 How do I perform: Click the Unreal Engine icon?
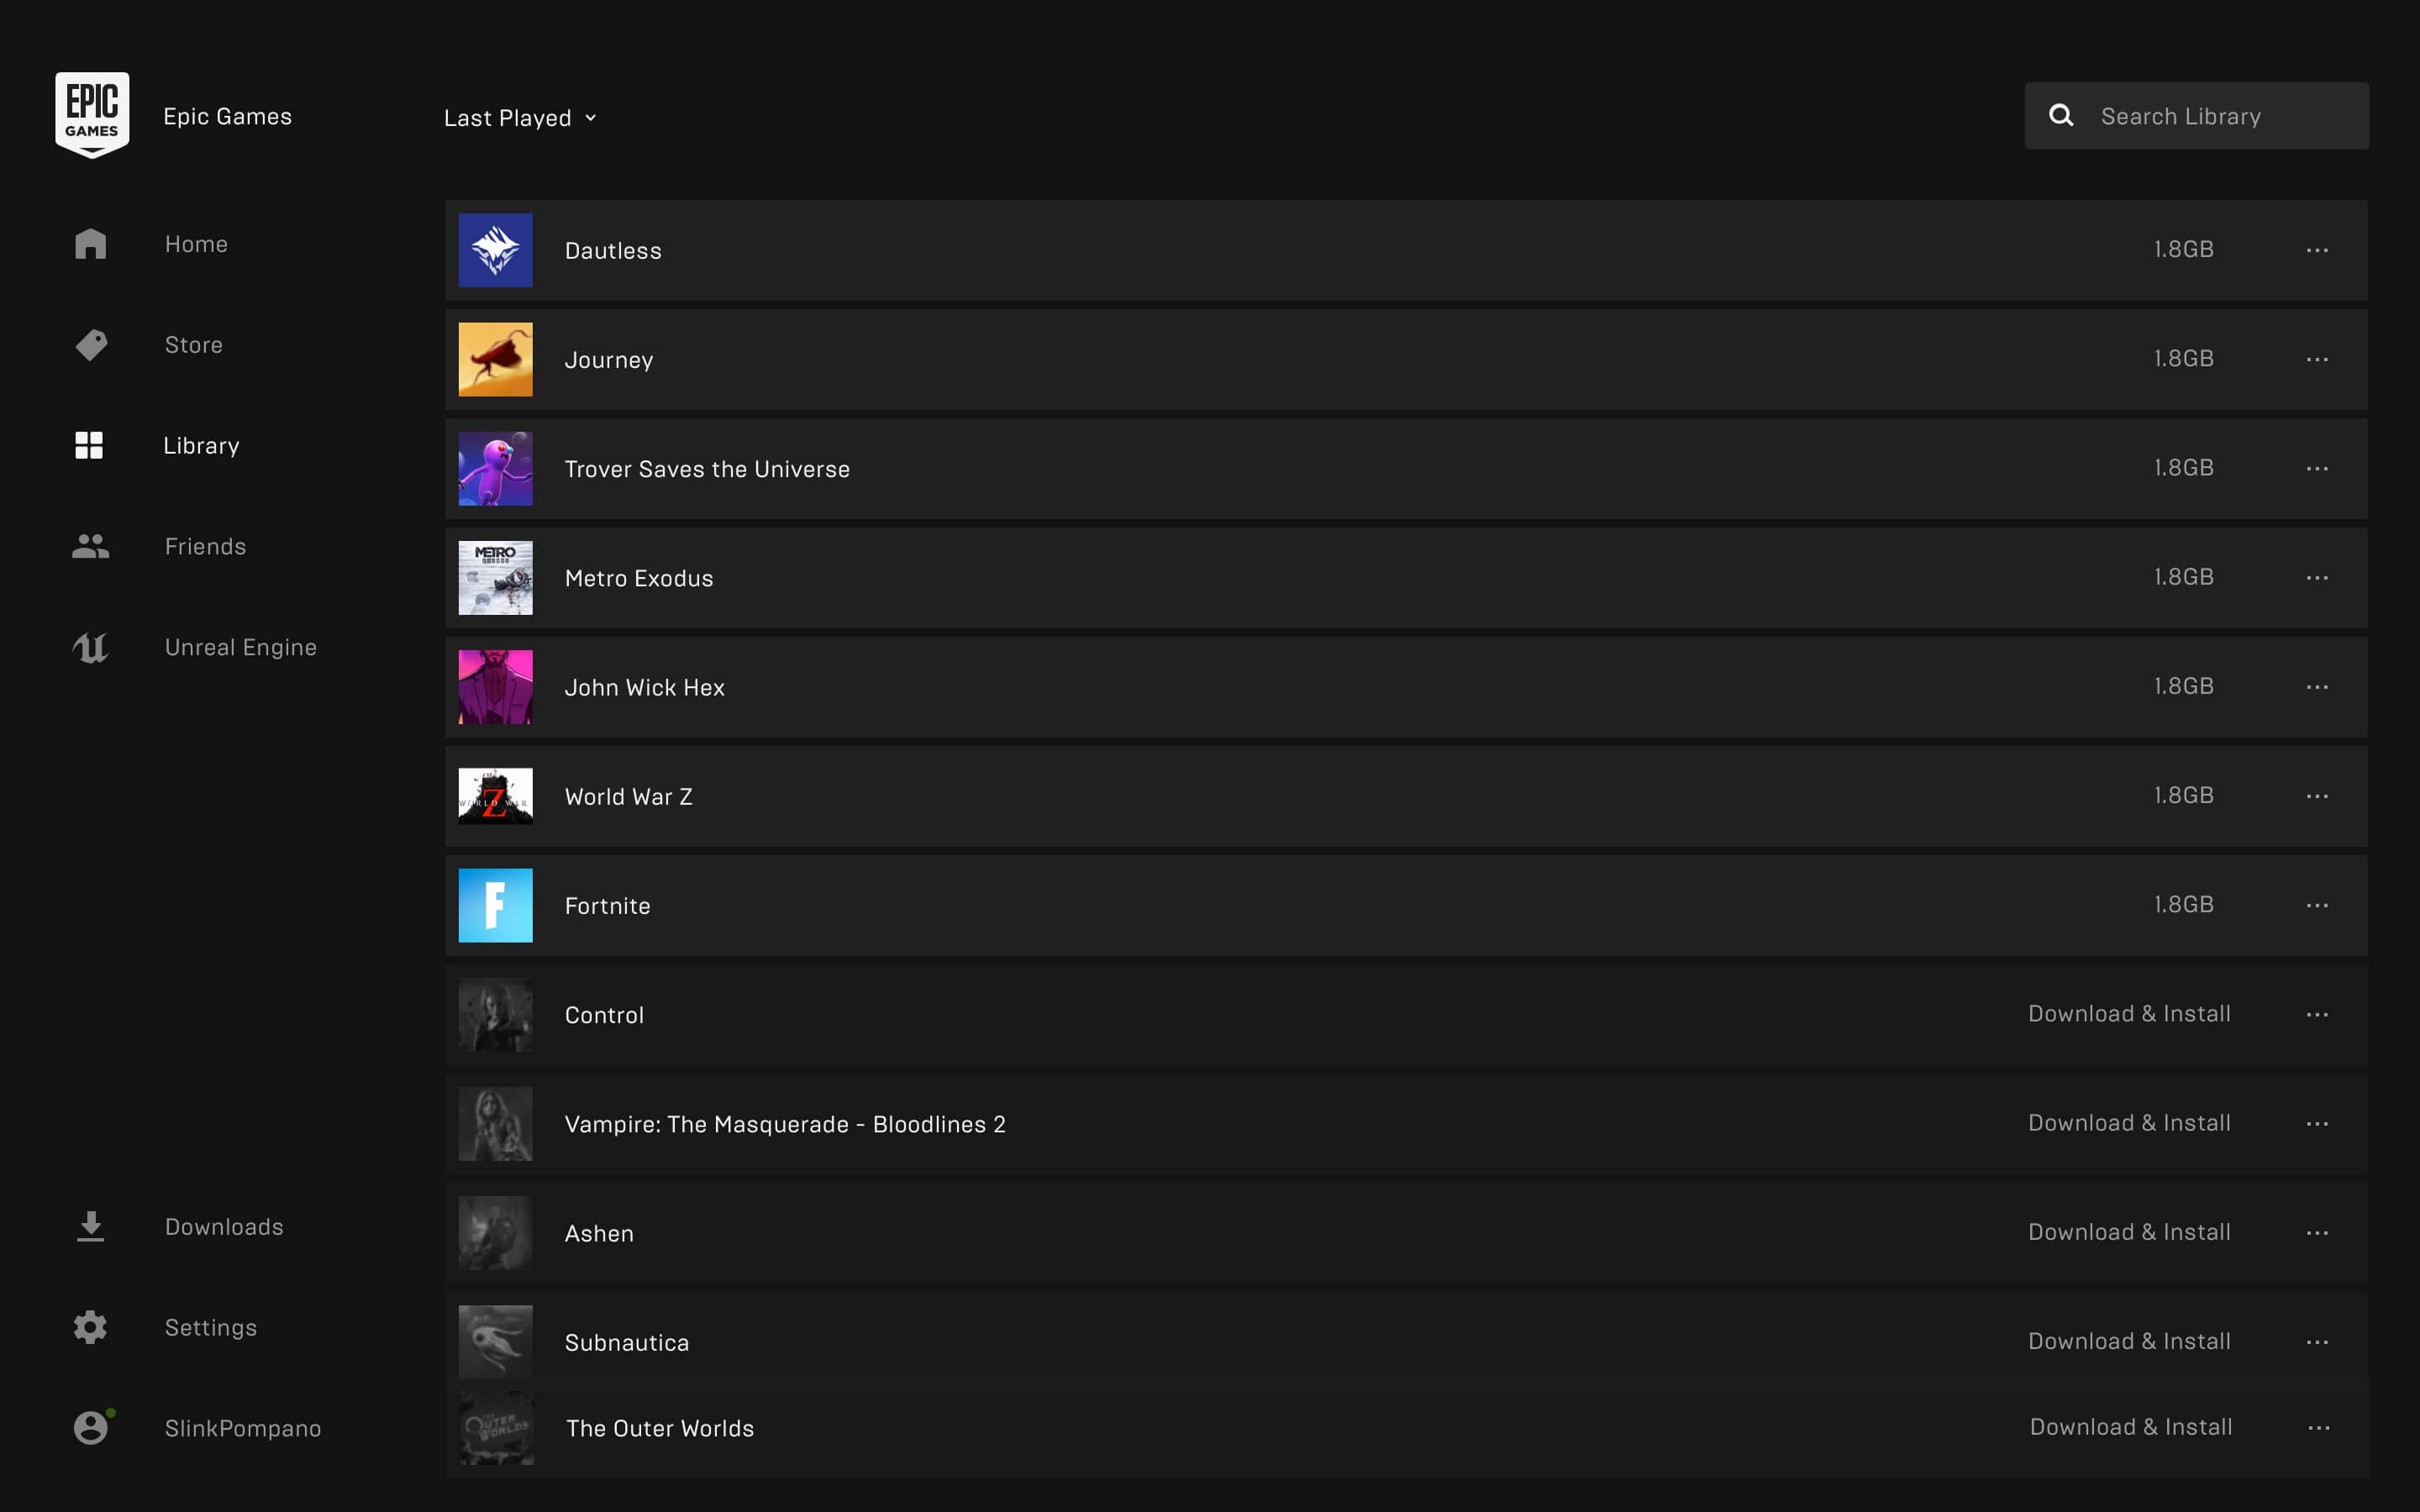(x=89, y=646)
